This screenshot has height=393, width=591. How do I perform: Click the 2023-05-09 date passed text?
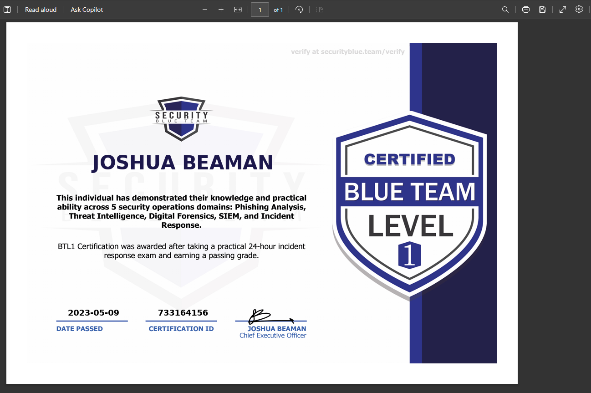[x=93, y=313]
